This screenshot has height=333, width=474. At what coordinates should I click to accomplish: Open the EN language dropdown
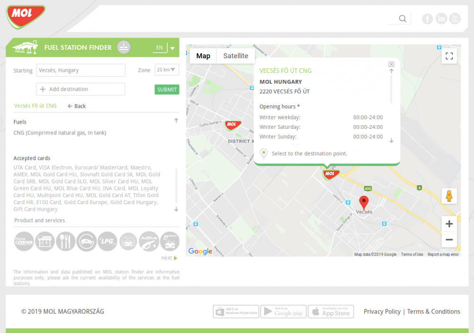coord(164,47)
